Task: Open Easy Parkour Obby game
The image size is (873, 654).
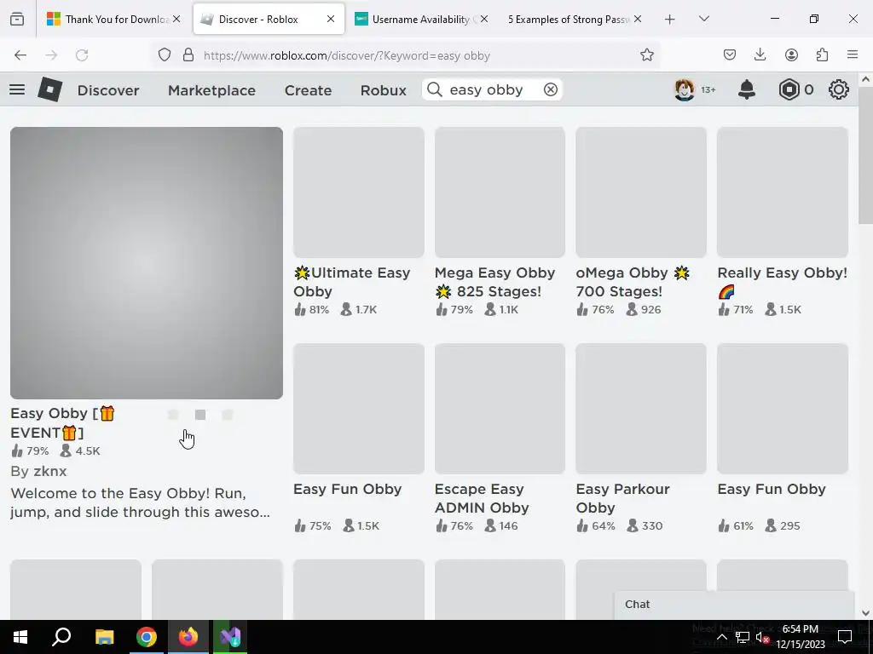Action: point(622,498)
